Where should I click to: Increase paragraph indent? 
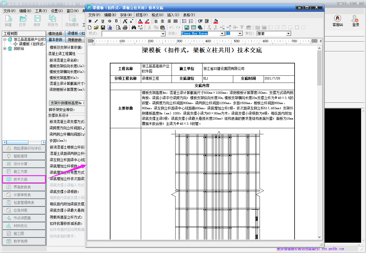(x=207, y=21)
